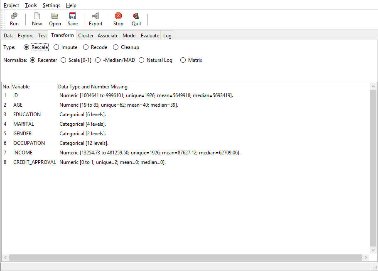Viewport: 378px width, 271px height.
Task: Click the horizontal scrollbar right arrow
Action: point(366,257)
